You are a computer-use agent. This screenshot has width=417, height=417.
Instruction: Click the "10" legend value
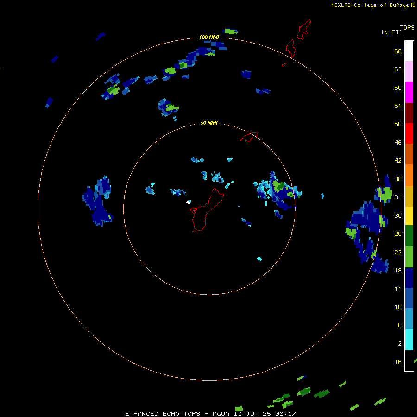(x=398, y=307)
